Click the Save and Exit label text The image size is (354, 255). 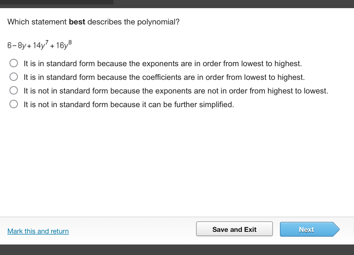[x=235, y=229]
